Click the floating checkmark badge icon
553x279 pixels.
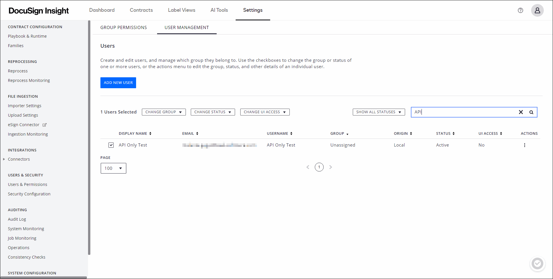[537, 263]
